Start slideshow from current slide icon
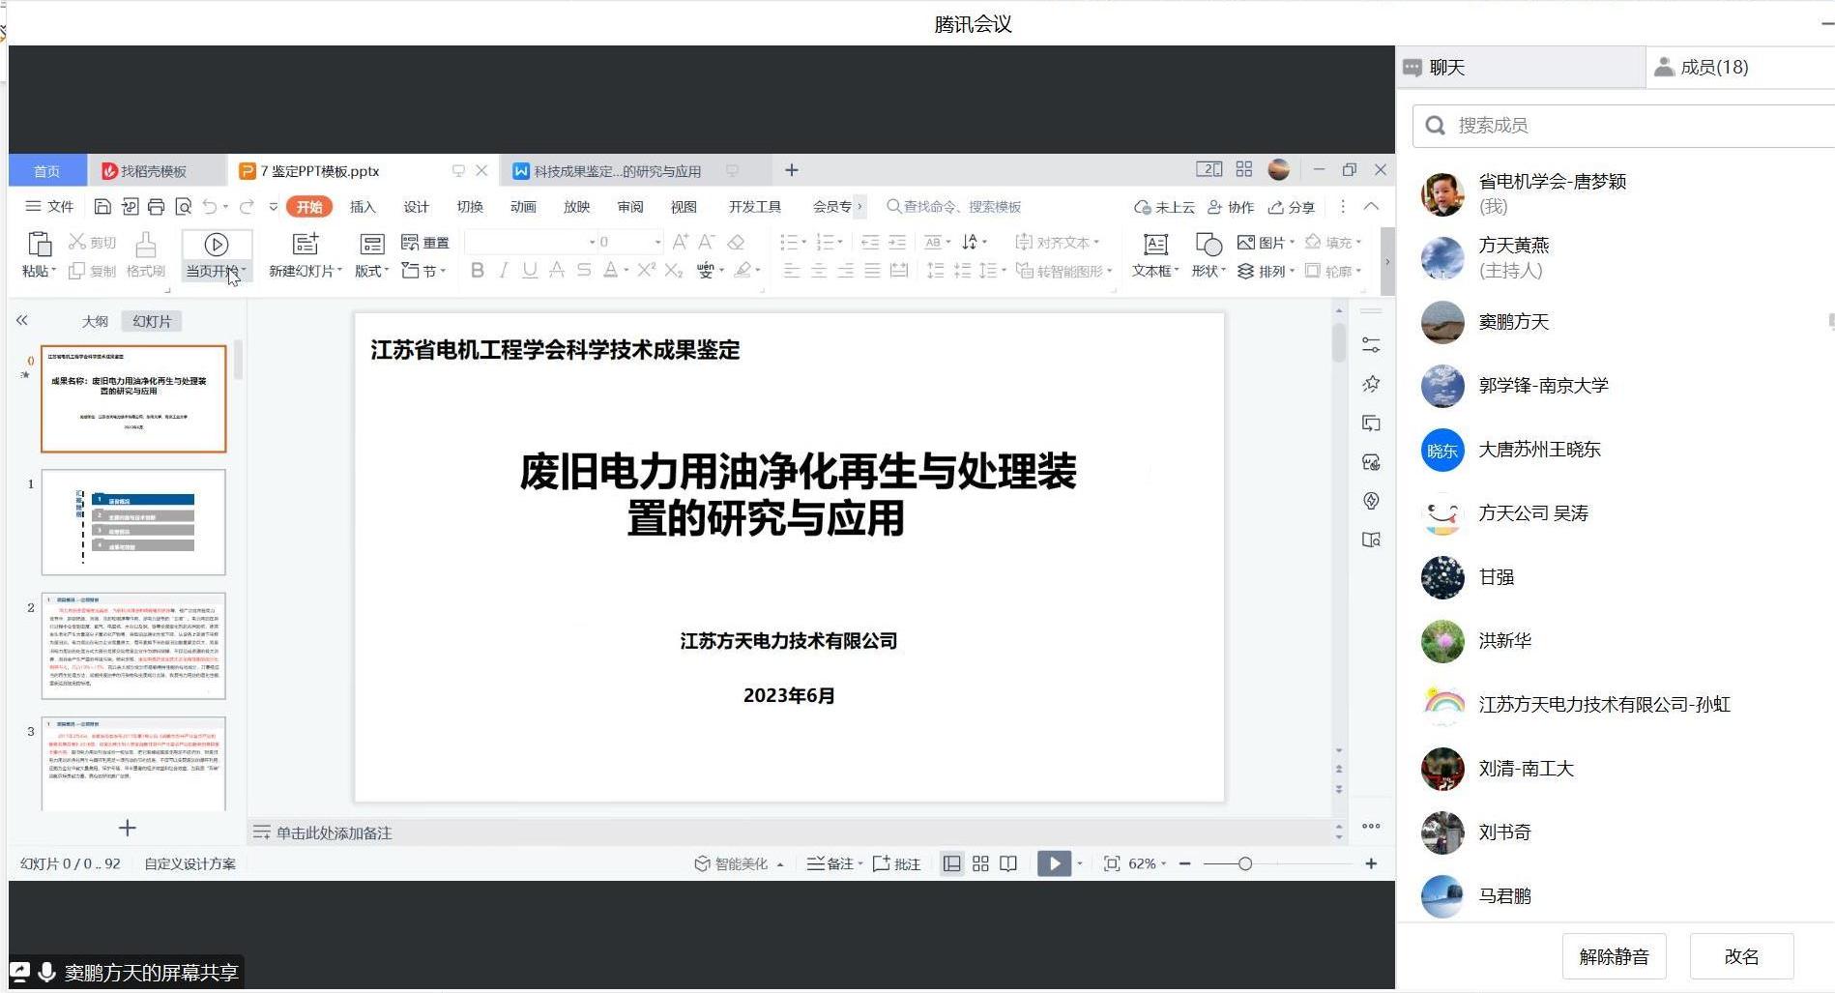The width and height of the screenshot is (1835, 993). (216, 245)
